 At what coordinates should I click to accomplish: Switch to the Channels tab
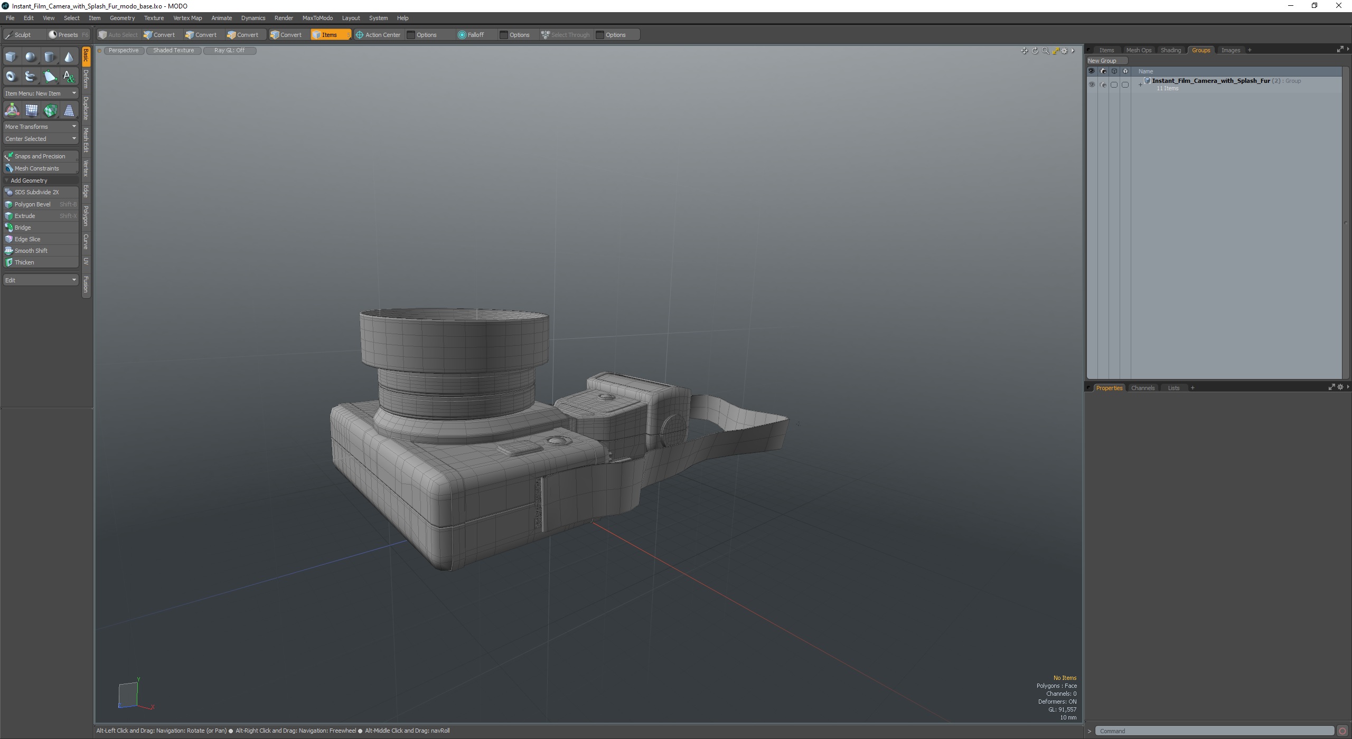tap(1142, 388)
